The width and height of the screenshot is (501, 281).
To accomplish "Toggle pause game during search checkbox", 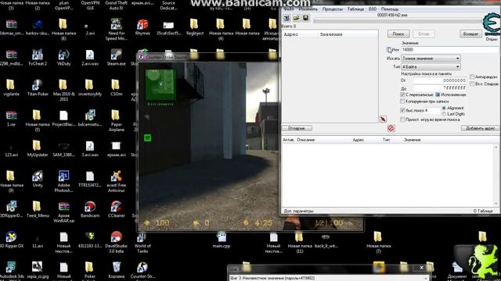I will [402, 119].
